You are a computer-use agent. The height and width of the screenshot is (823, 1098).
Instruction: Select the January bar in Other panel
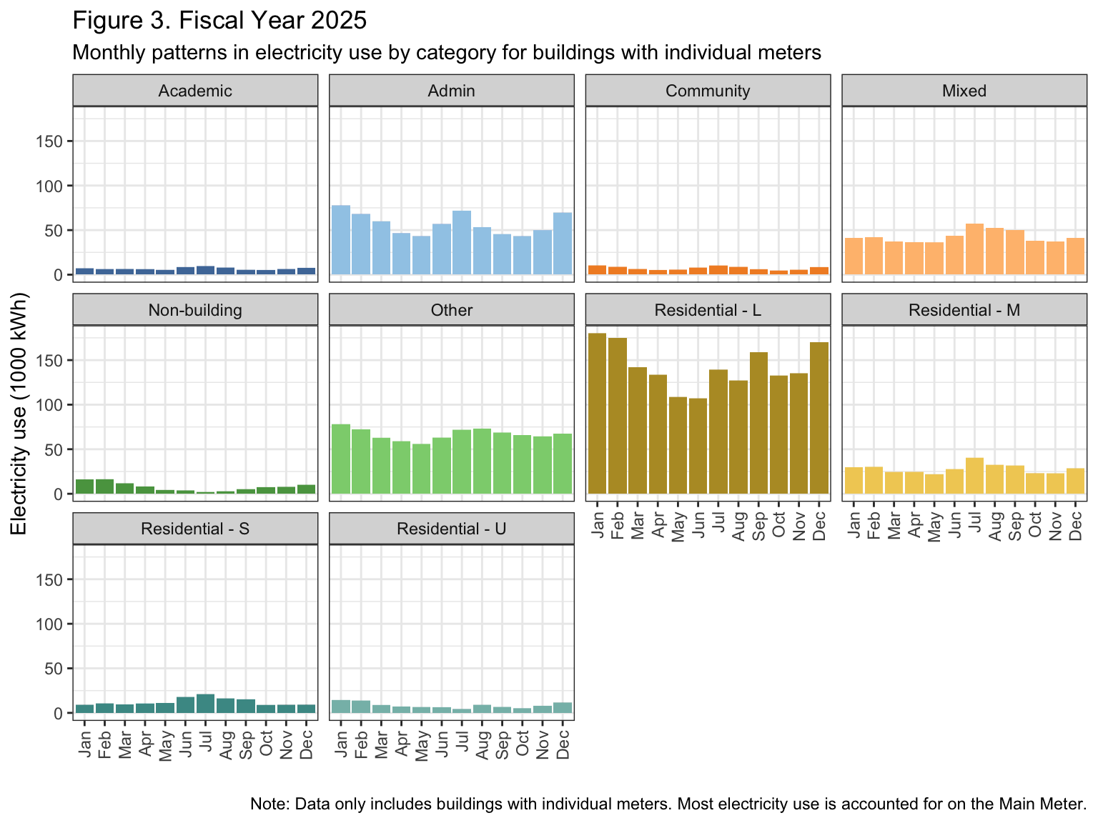tap(341, 459)
